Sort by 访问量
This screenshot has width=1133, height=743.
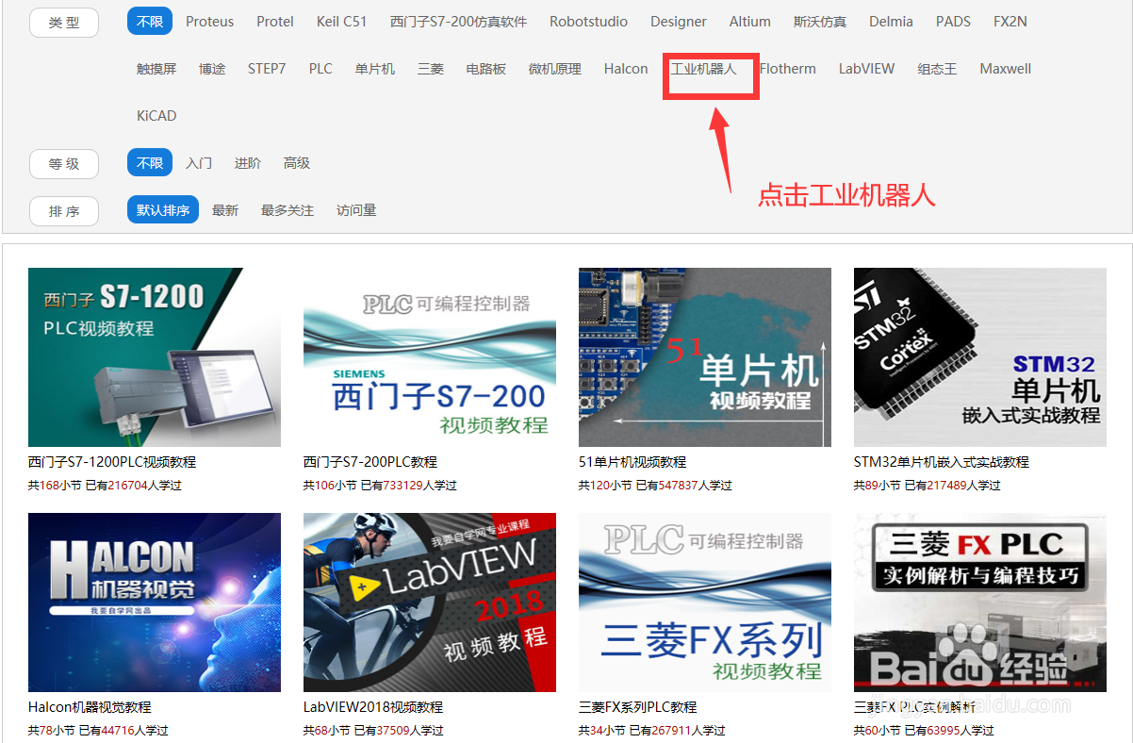[356, 210]
